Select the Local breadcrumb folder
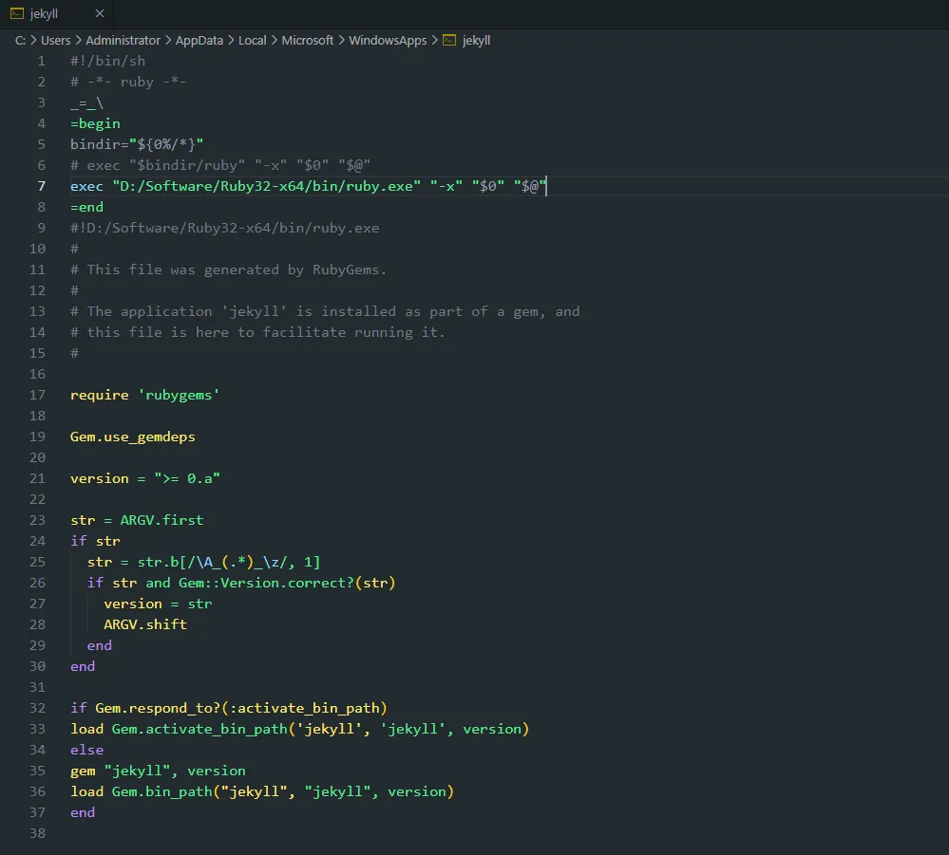The height and width of the screenshot is (855, 949). click(252, 41)
